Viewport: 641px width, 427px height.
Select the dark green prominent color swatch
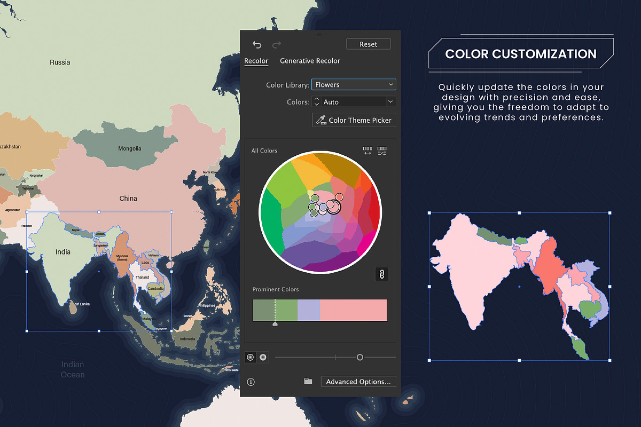coord(264,310)
